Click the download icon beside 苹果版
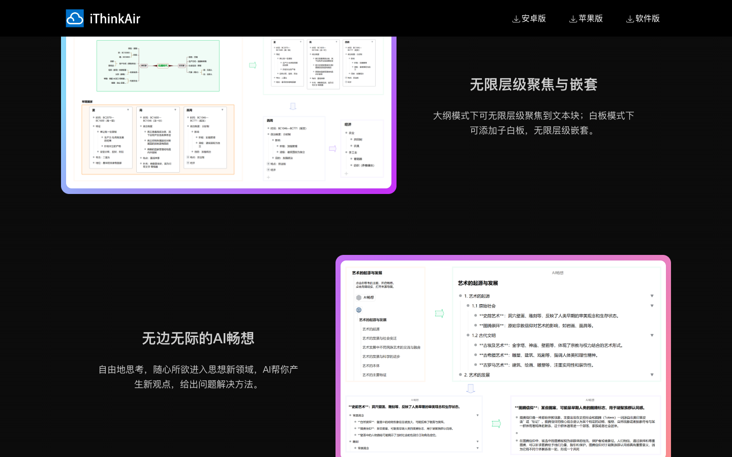 click(x=573, y=19)
